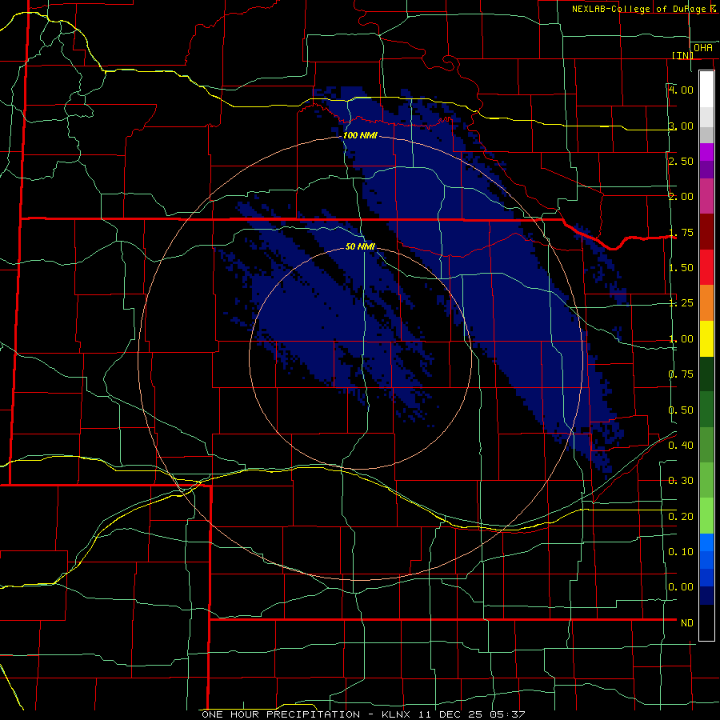Click the 100 NMI range ring label
720x720 pixels.
click(360, 135)
